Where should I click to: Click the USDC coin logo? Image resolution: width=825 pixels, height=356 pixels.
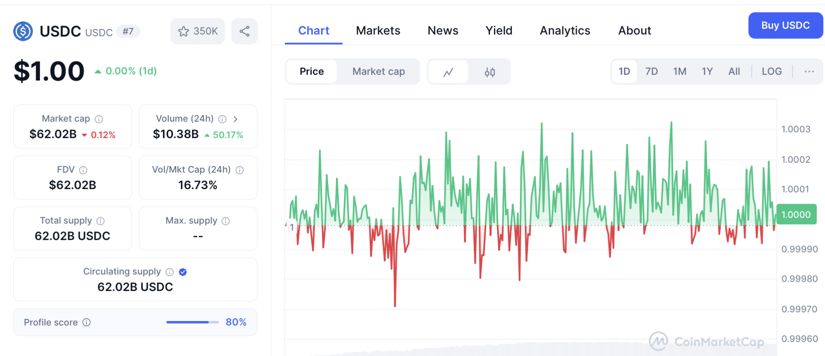(x=23, y=31)
